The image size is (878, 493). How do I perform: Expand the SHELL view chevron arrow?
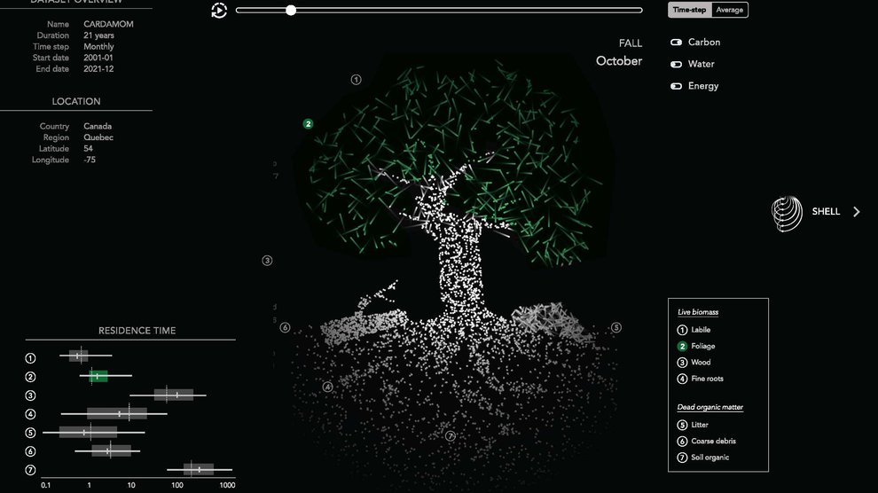pos(857,212)
